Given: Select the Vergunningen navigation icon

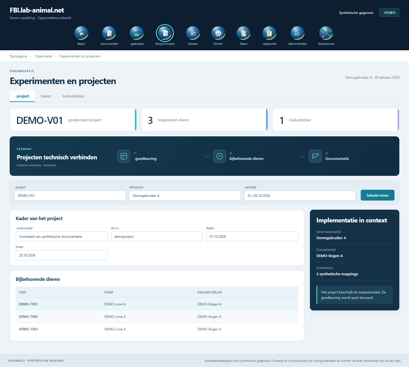Looking at the screenshot, I should point(165,33).
